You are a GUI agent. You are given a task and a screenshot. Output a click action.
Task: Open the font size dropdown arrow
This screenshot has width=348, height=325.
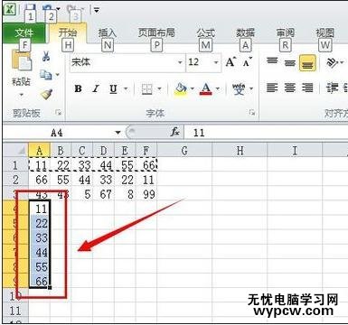216,62
